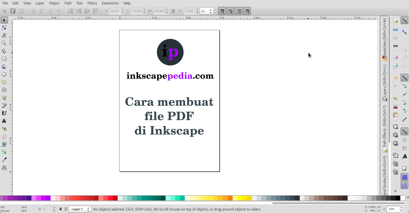The width and height of the screenshot is (409, 213).
Task: Select the Measure tool
Action: pyautogui.click(x=4, y=51)
